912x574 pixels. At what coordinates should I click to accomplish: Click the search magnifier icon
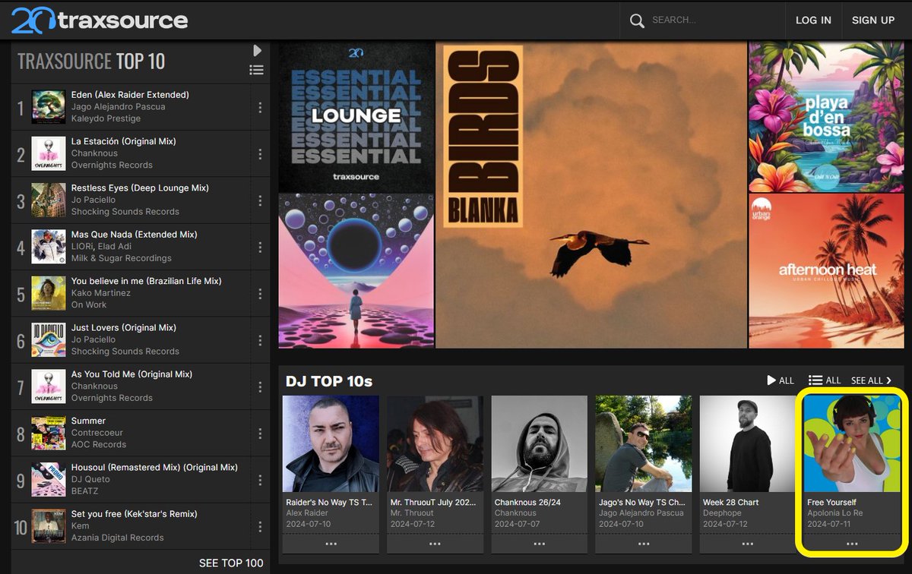[637, 20]
